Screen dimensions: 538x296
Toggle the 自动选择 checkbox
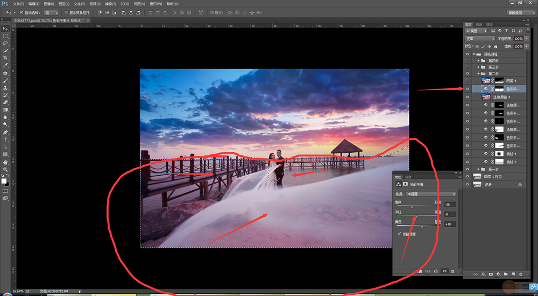[x=22, y=13]
